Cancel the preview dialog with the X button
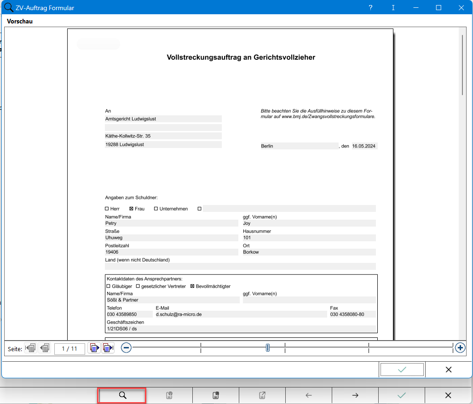This screenshot has height=404, width=473. coord(449,370)
